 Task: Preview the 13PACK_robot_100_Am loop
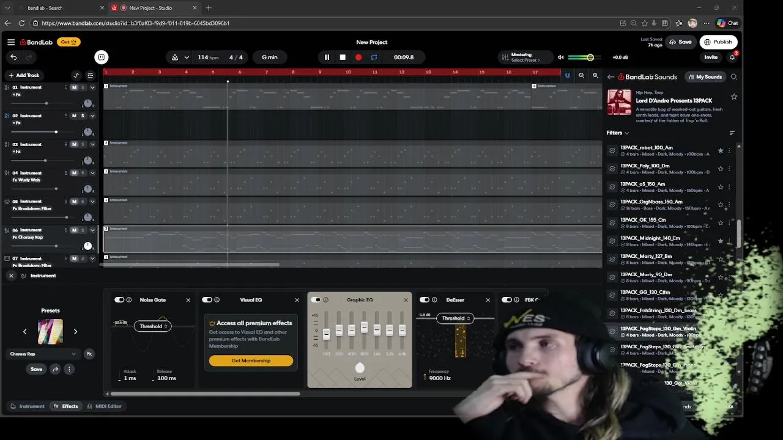(x=612, y=150)
